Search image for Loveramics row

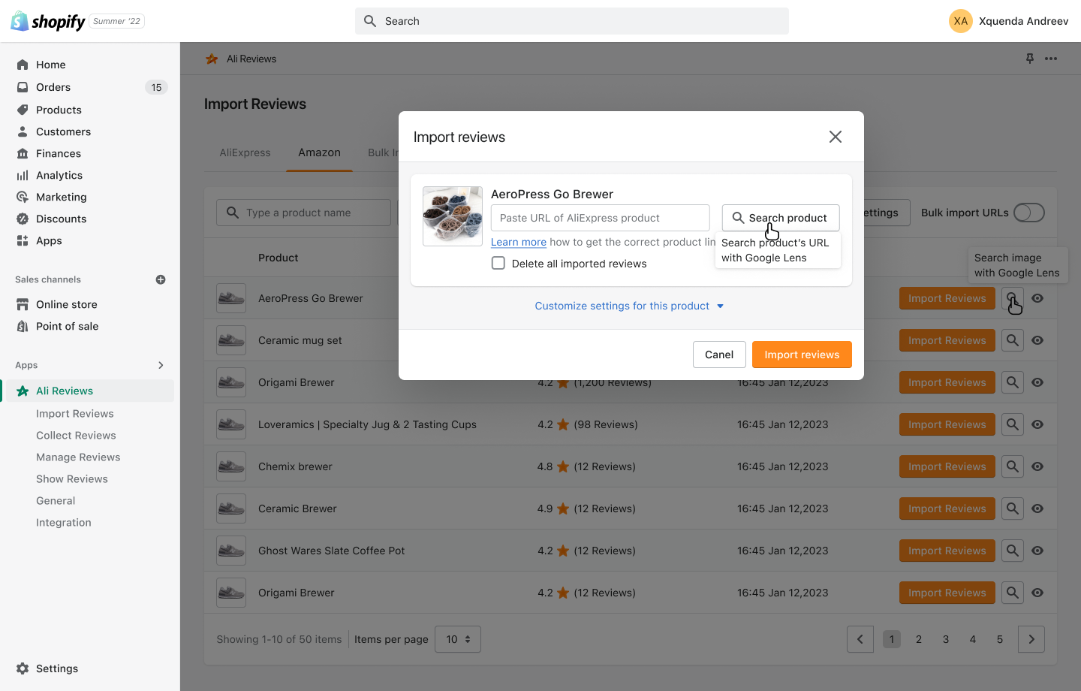[1013, 424]
